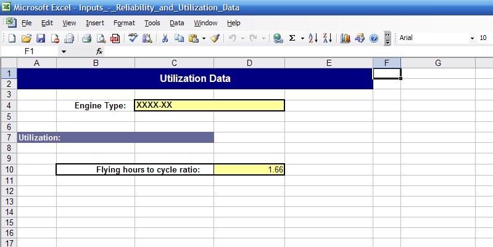Select column D header

pos(249,63)
